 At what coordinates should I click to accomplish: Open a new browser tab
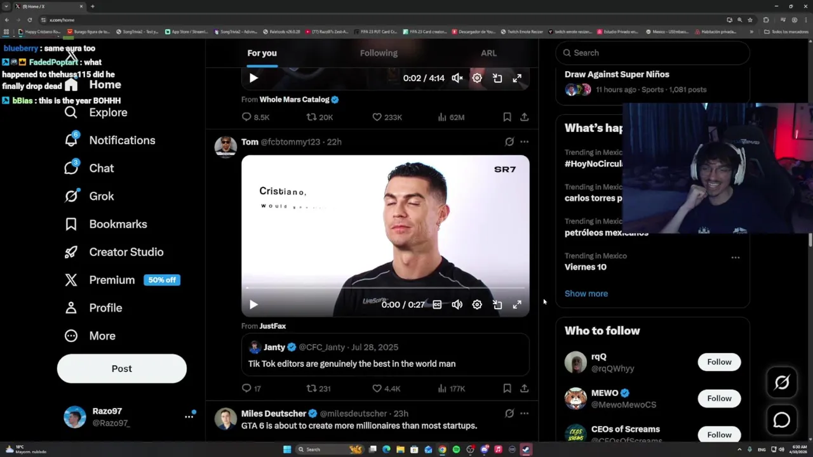[92, 6]
